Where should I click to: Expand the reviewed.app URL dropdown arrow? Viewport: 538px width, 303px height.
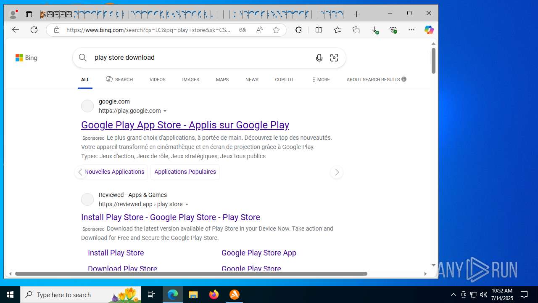pyautogui.click(x=187, y=205)
